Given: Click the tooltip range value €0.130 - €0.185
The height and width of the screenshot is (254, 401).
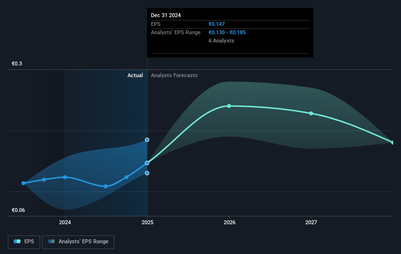Looking at the screenshot, I should click(227, 32).
